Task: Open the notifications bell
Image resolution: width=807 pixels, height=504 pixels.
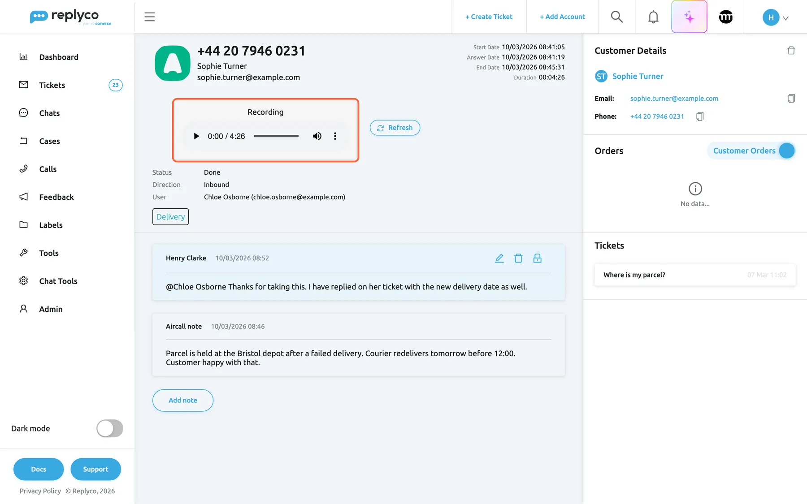Action: coord(653,17)
